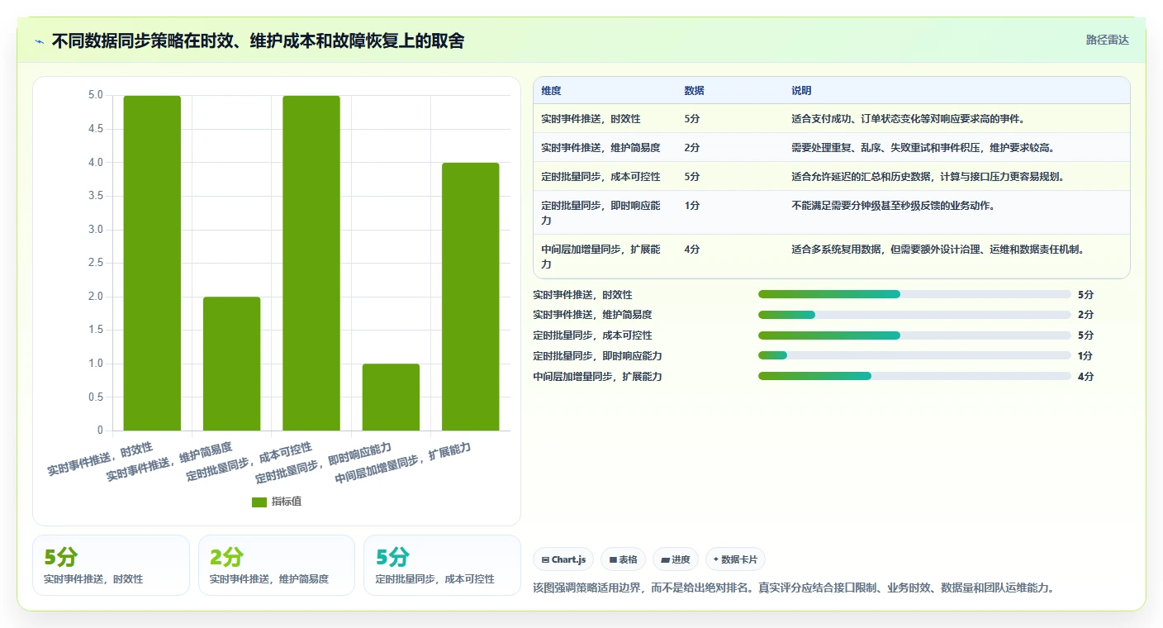Click description starting 适合支付成功
The image size is (1163, 628).
click(x=909, y=119)
